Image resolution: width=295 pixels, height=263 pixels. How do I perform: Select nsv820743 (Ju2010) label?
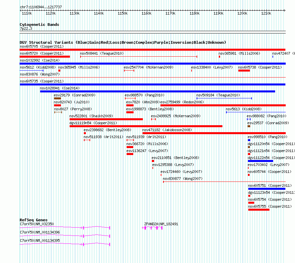coord(72,102)
